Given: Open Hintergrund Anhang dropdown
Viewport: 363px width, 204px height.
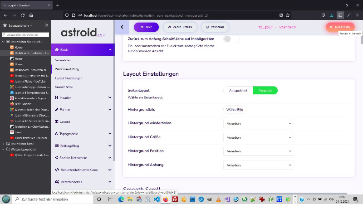Looking at the screenshot, I should [x=259, y=165].
